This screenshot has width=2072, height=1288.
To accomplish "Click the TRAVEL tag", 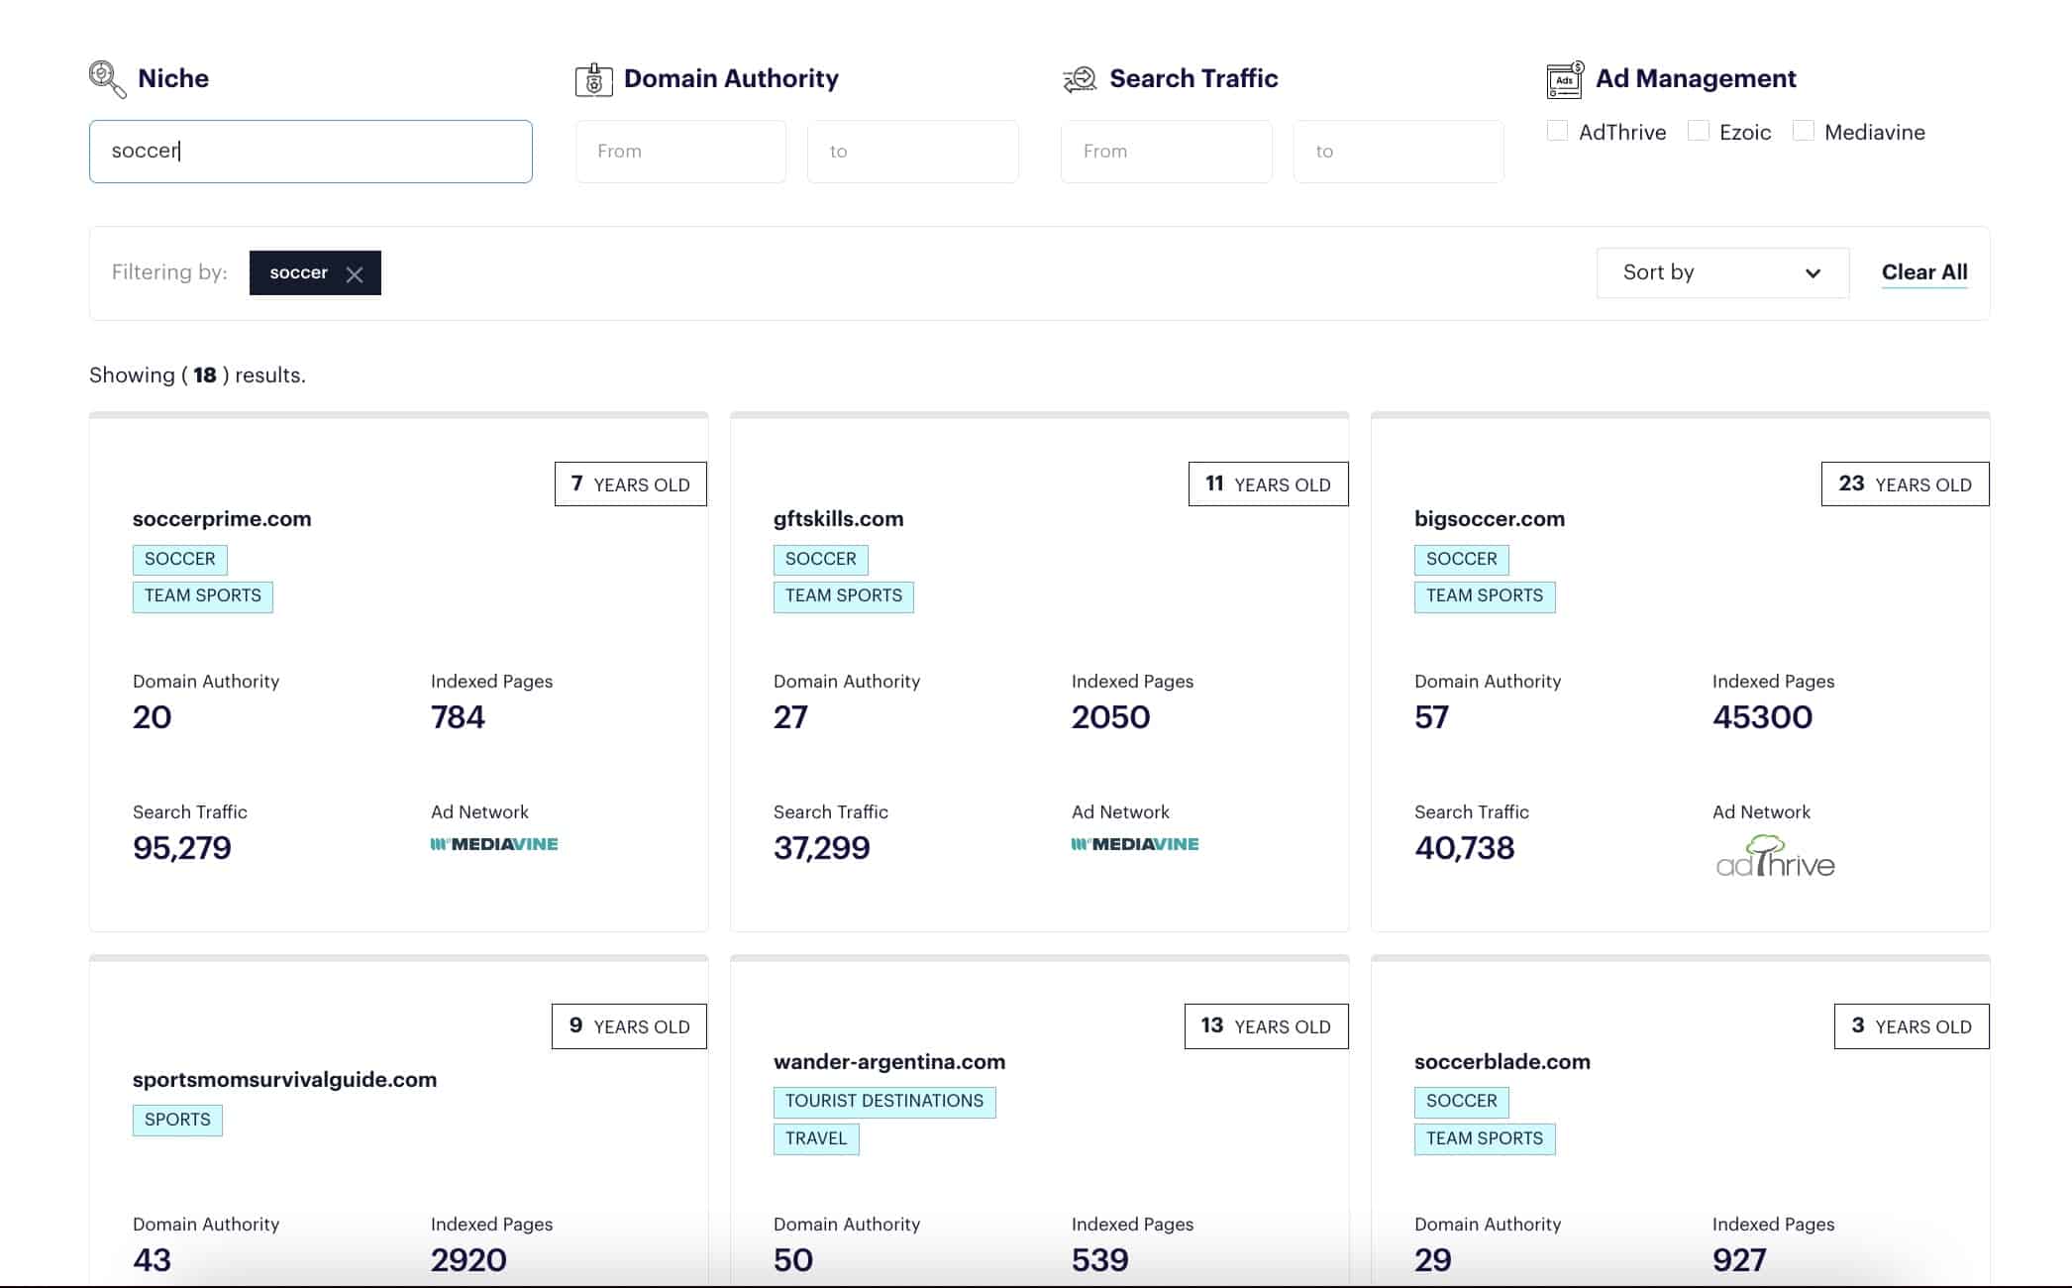I will pos(816,1139).
